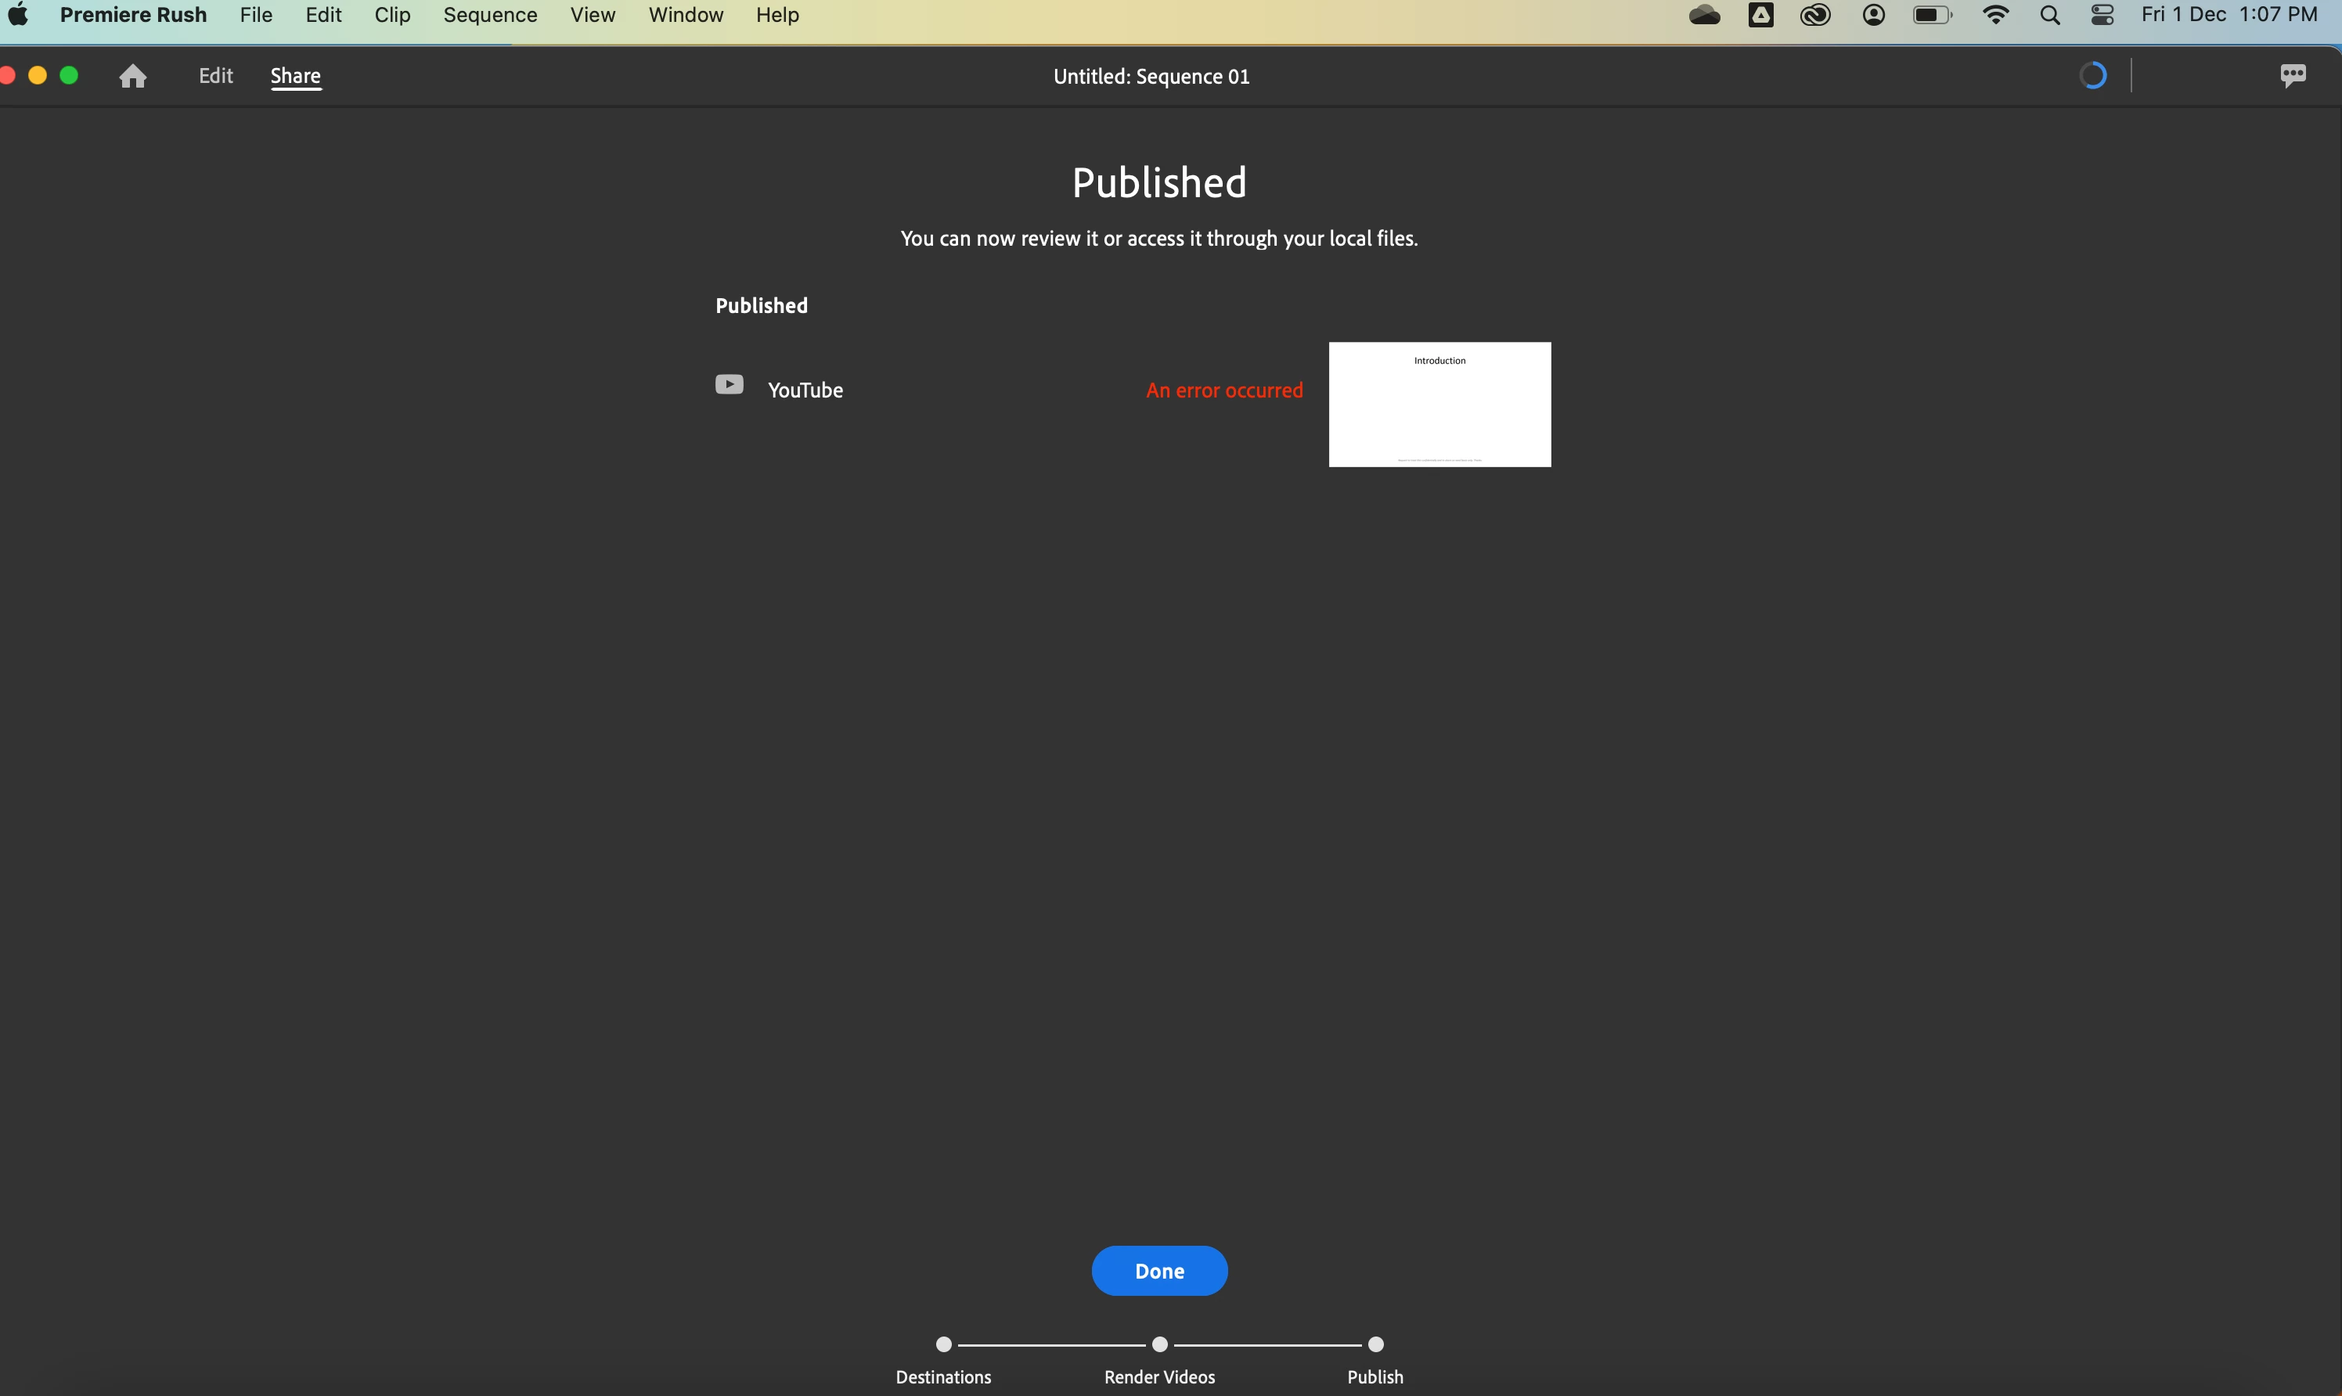This screenshot has width=2342, height=1396.
Task: Open Control Center in menu bar
Action: pyautogui.click(x=2102, y=15)
